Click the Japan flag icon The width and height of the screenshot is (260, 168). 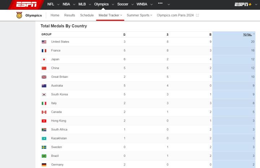[44, 59]
